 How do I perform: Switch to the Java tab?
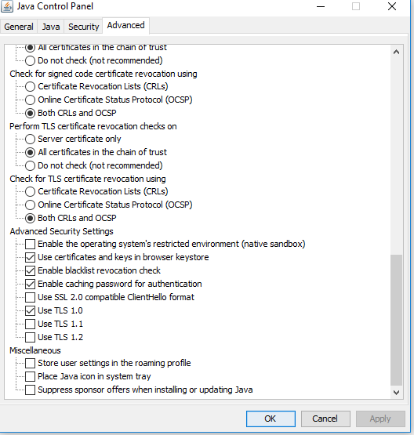tap(51, 27)
